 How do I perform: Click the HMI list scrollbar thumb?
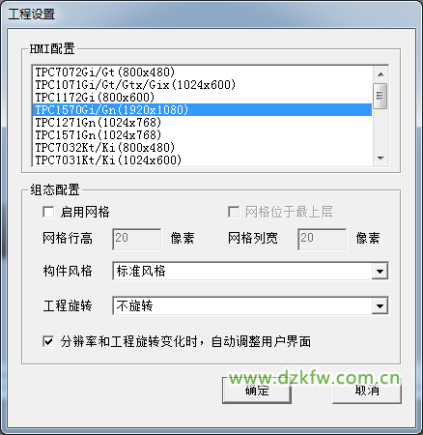(x=381, y=96)
